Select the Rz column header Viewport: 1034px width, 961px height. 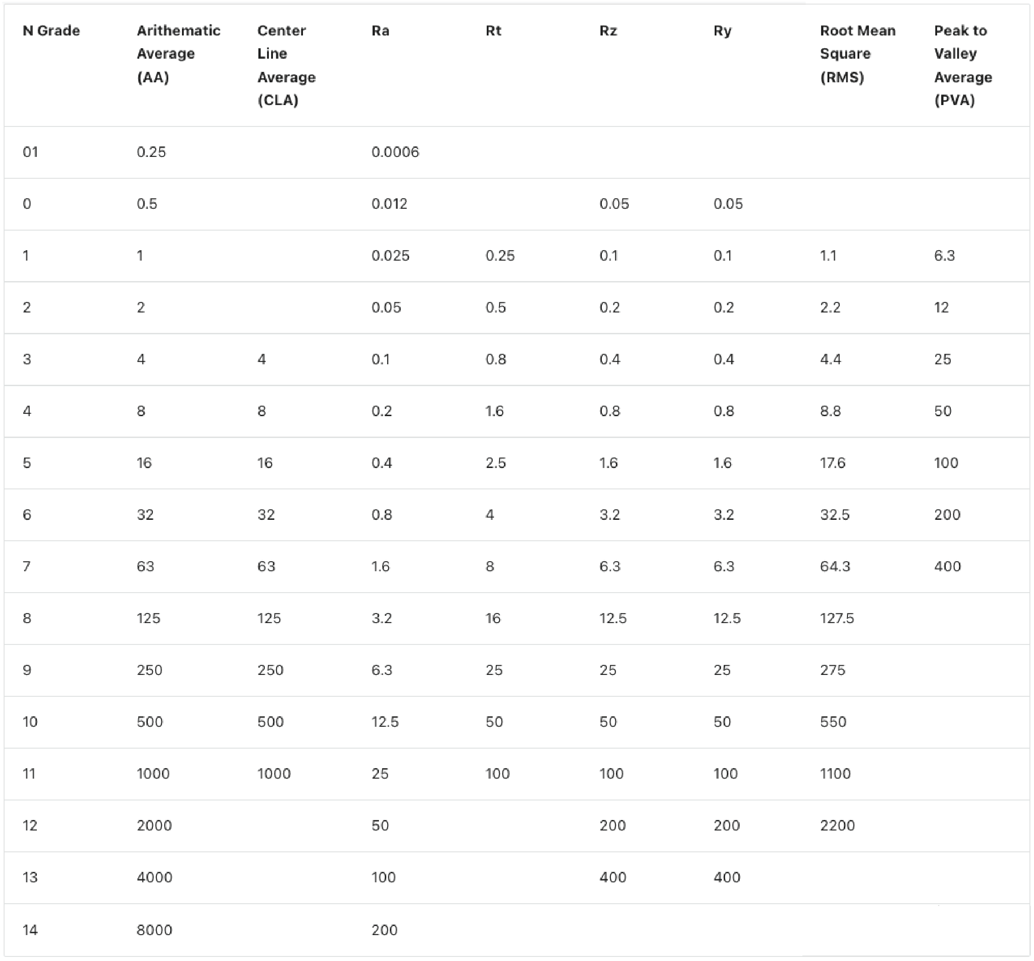pos(608,30)
